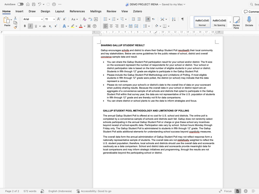
Task: Sort text with the A-Z sort icon
Action: click(x=174, y=19)
